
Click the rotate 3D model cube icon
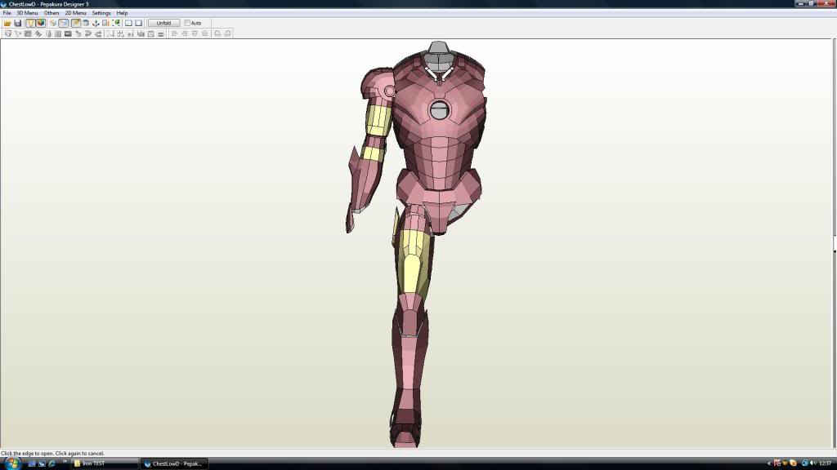pyautogui.click(x=53, y=23)
